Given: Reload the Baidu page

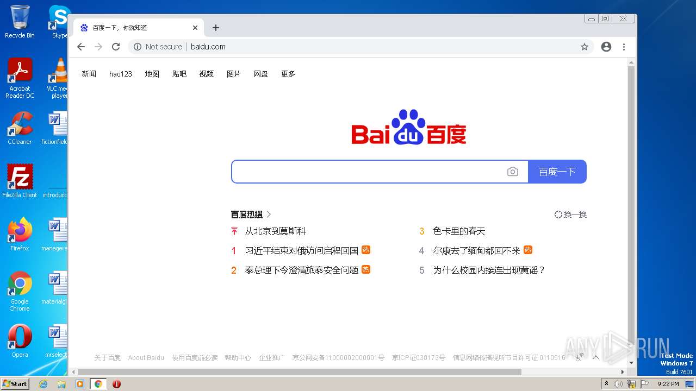Looking at the screenshot, I should [x=116, y=47].
